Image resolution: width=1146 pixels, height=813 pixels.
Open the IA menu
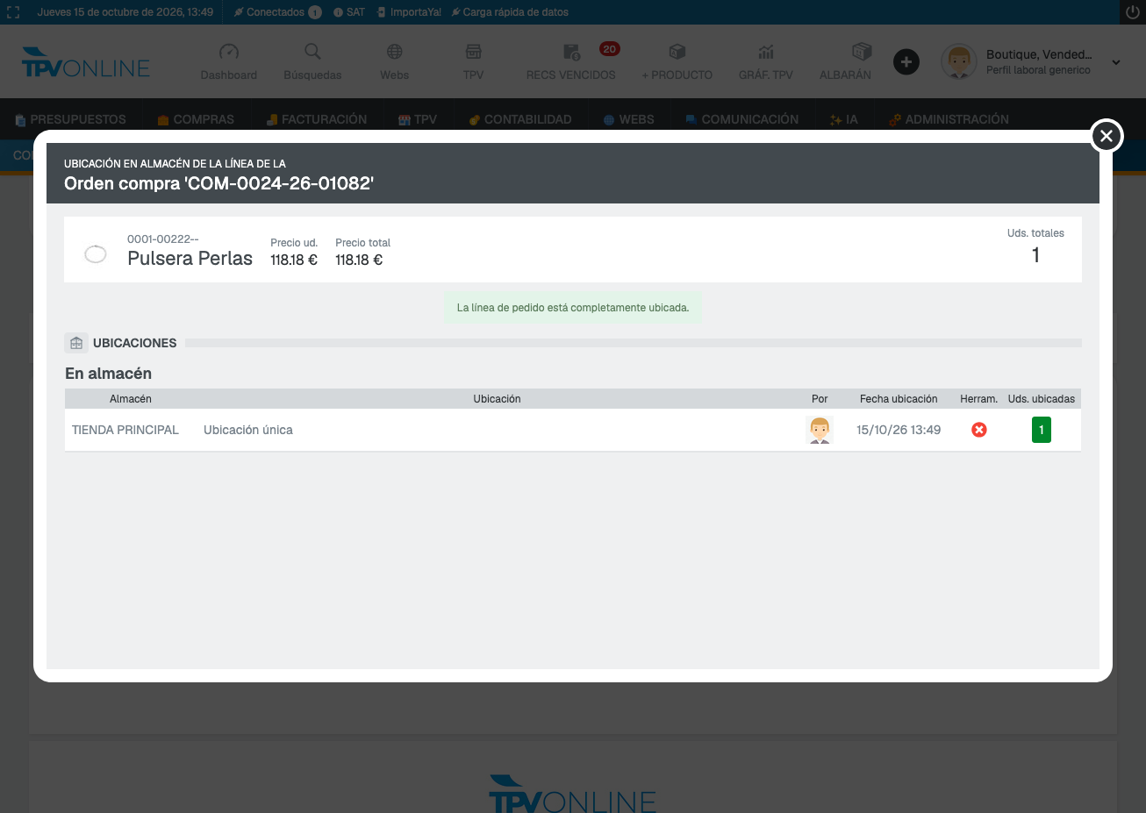click(x=843, y=119)
